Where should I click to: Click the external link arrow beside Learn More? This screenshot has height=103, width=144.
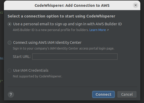tap(108, 30)
